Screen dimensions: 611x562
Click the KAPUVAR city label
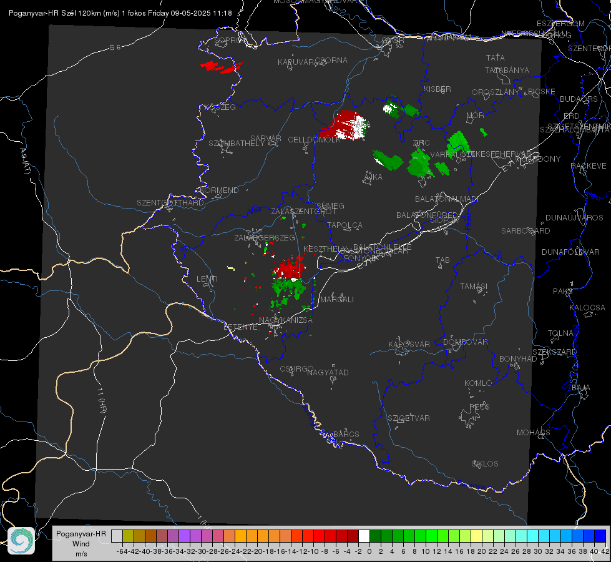point(296,62)
